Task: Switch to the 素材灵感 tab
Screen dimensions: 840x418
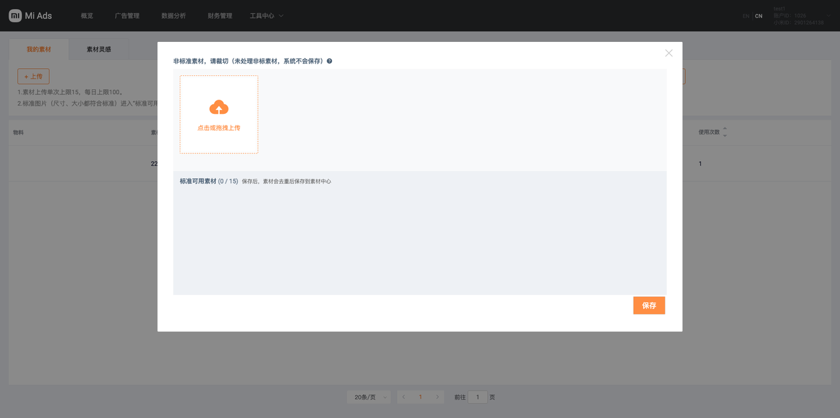Action: [99, 49]
